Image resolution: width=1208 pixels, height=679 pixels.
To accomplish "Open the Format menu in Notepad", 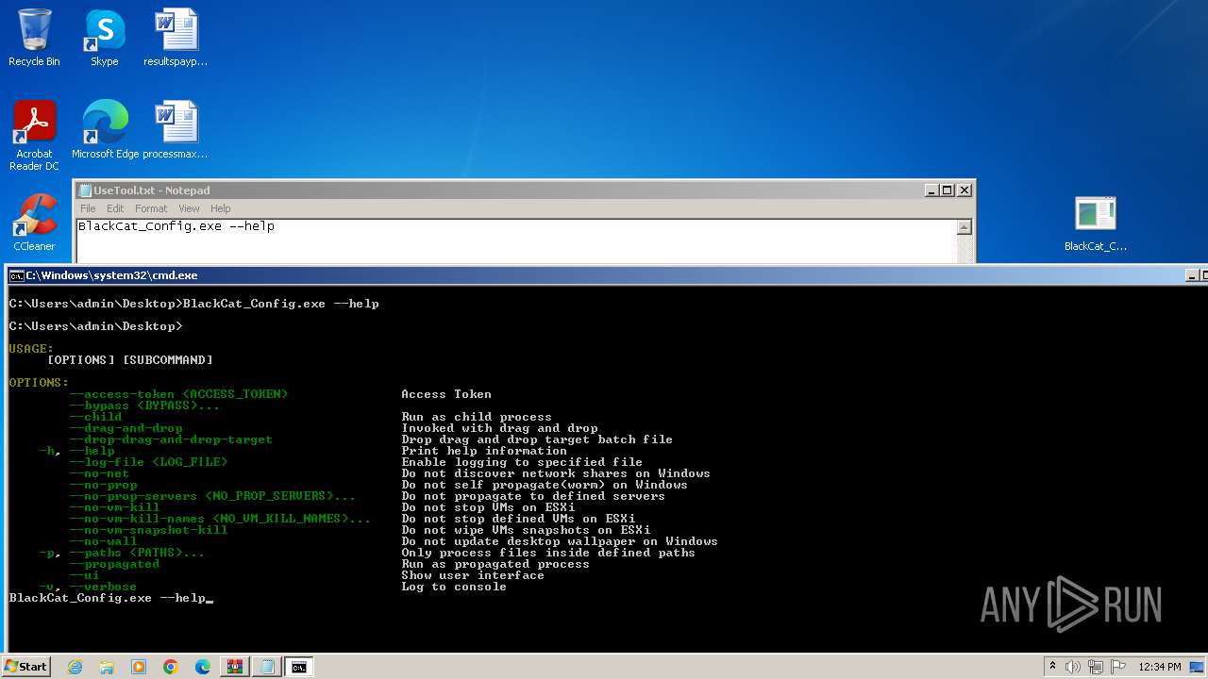I will pyautogui.click(x=151, y=208).
